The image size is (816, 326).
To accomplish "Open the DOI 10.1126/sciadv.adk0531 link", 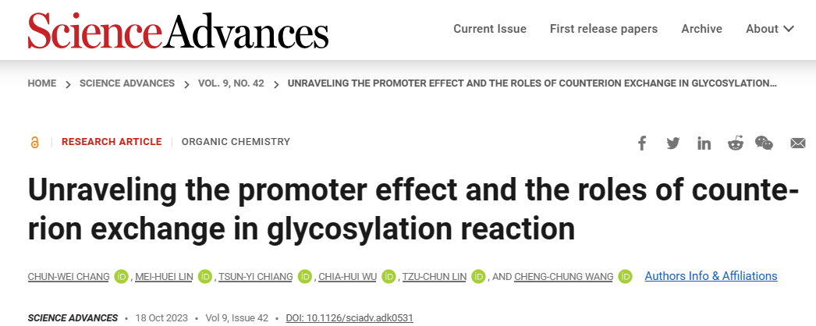I will tap(349, 317).
